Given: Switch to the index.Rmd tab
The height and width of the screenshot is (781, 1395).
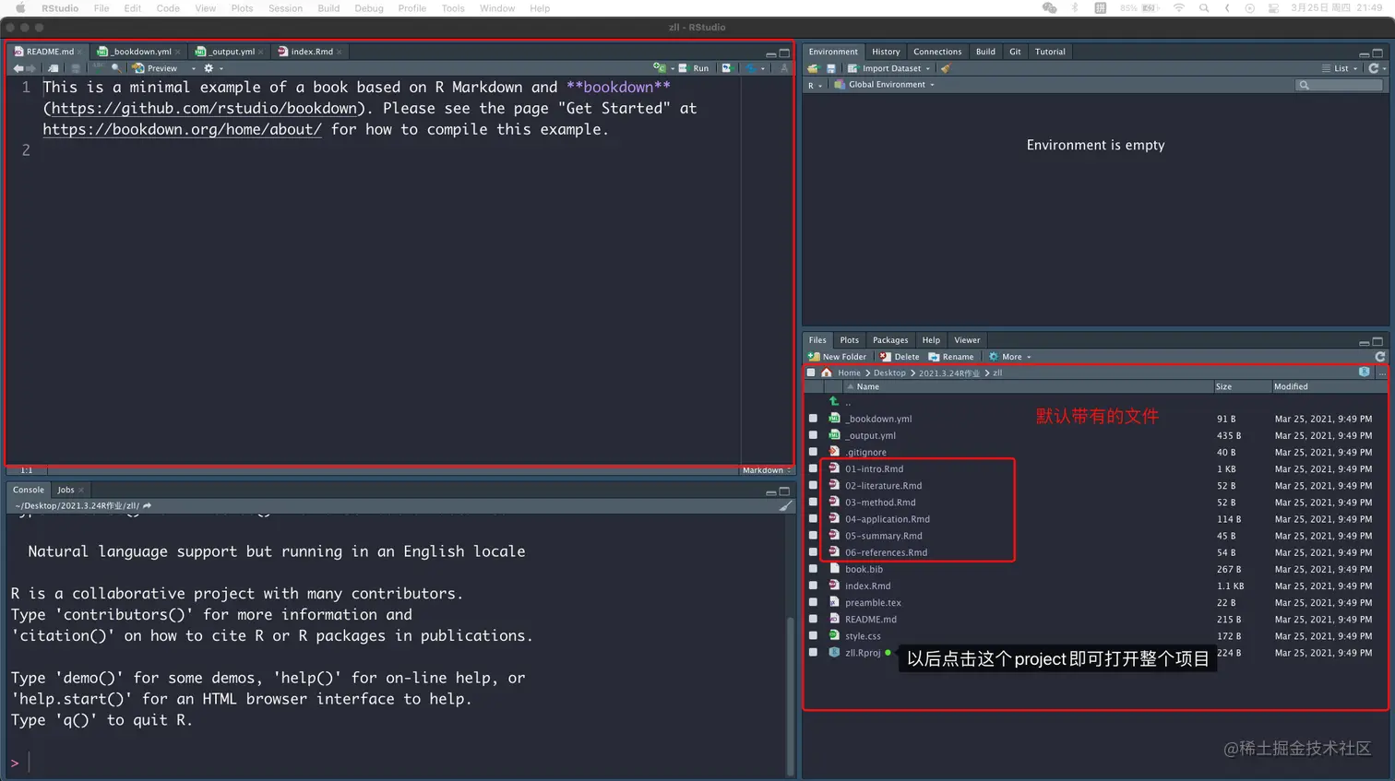Looking at the screenshot, I should (312, 52).
